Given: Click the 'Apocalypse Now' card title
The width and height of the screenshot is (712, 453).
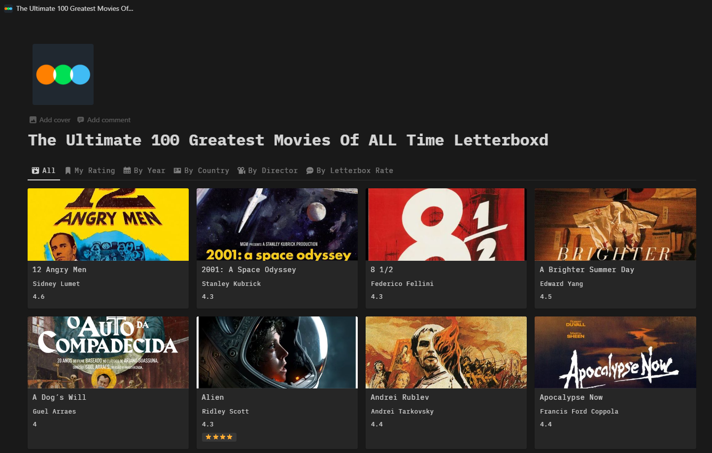Looking at the screenshot, I should click(571, 397).
